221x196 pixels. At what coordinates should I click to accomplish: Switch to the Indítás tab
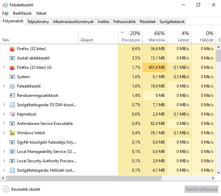click(x=103, y=22)
